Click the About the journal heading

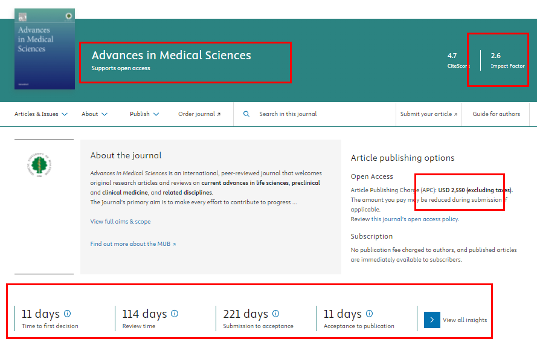(x=126, y=155)
